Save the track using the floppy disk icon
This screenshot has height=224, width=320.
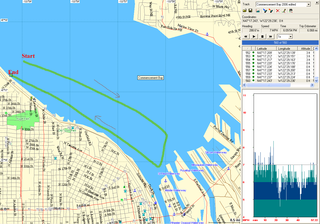tap(250, 11)
